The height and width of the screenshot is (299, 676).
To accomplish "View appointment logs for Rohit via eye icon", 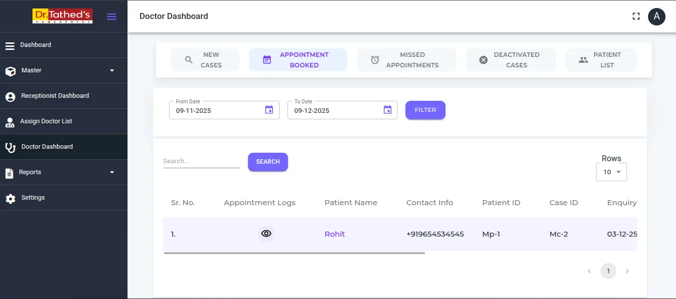I will coord(266,233).
